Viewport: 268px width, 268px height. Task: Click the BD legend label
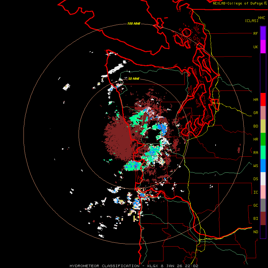point(255,126)
